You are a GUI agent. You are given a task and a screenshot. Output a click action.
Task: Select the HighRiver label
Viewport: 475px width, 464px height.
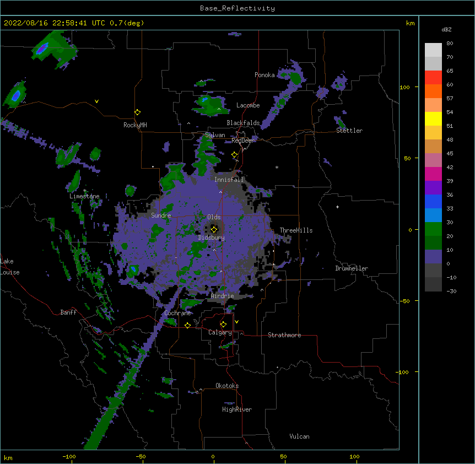237,409
